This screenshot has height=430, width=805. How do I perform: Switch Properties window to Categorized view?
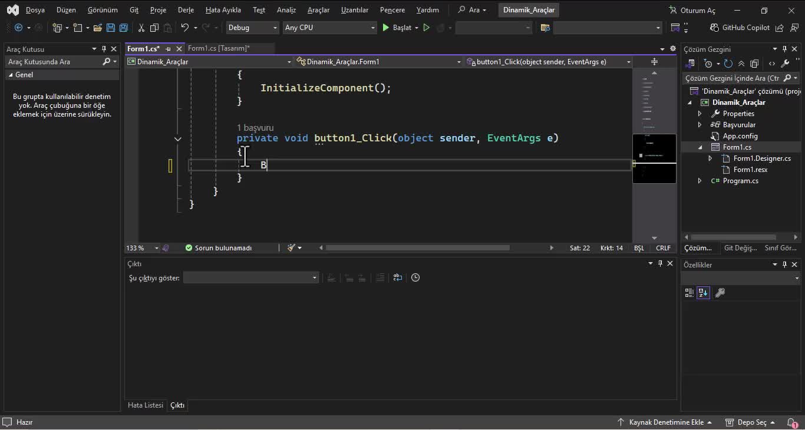pos(689,293)
